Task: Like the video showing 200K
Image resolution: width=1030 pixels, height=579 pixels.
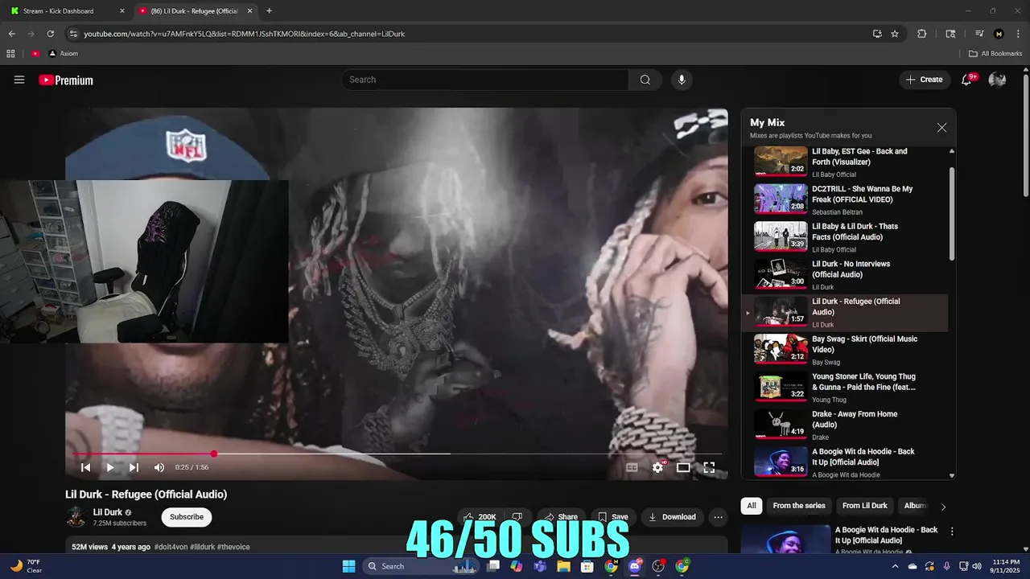Action: click(x=480, y=517)
